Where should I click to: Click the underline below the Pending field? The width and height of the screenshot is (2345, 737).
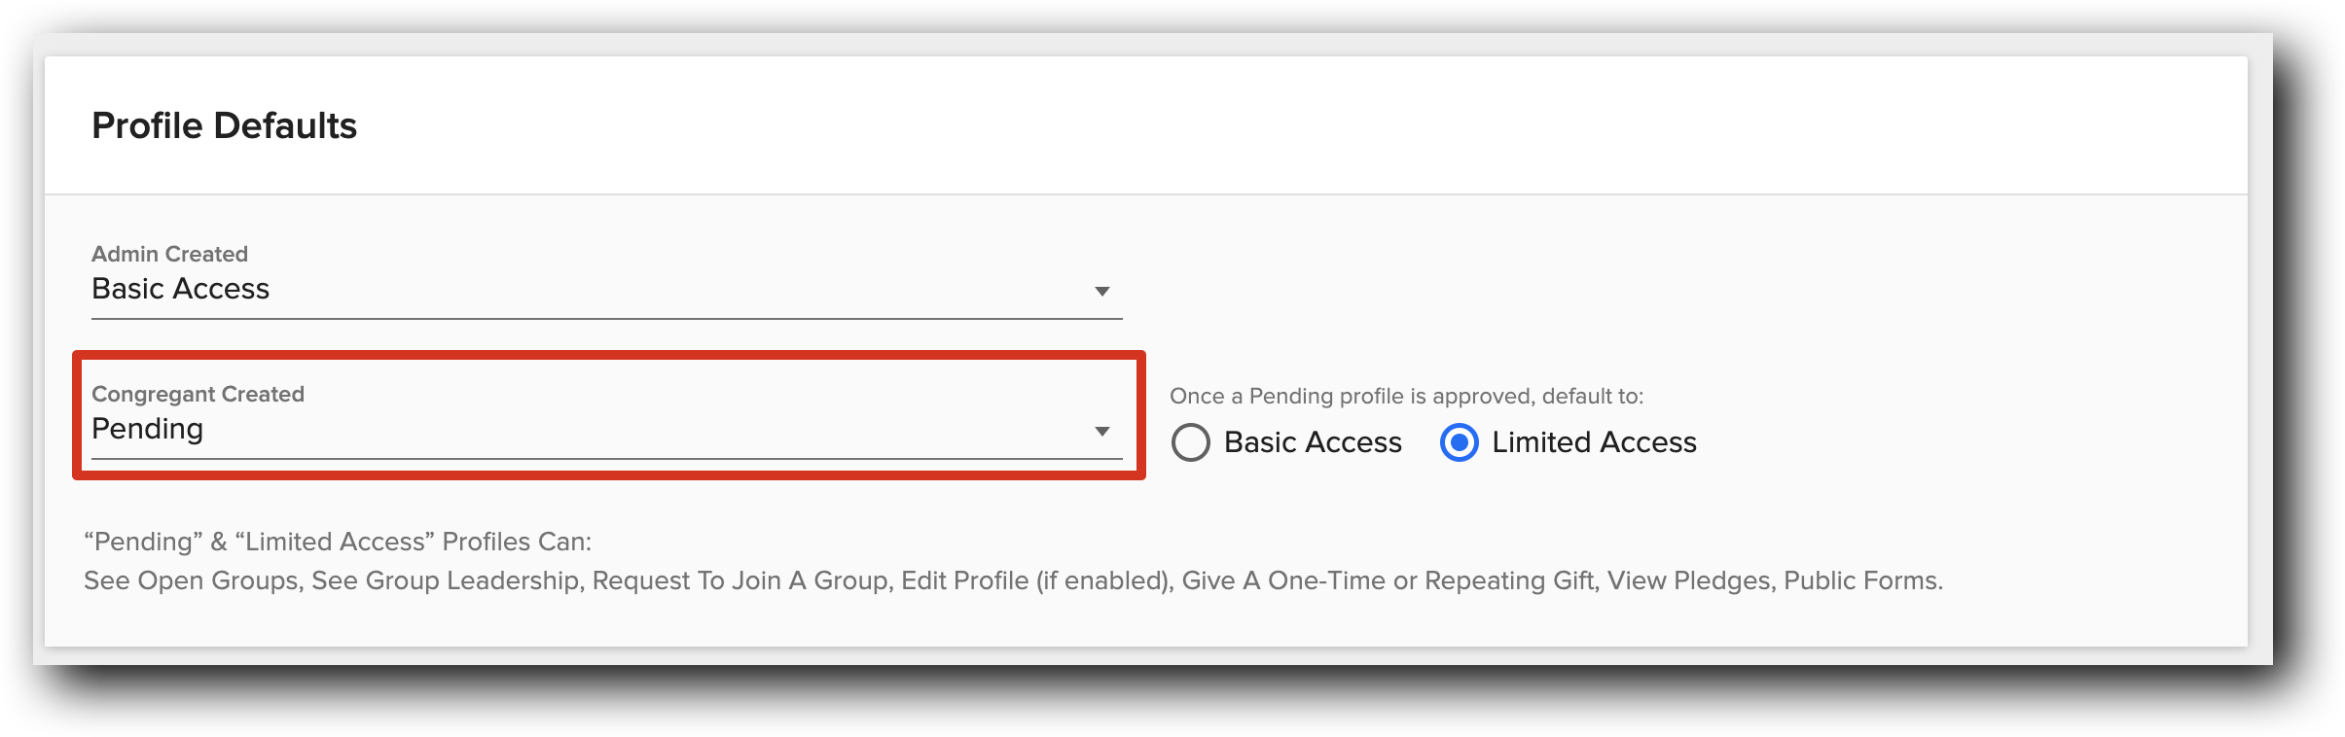click(603, 457)
